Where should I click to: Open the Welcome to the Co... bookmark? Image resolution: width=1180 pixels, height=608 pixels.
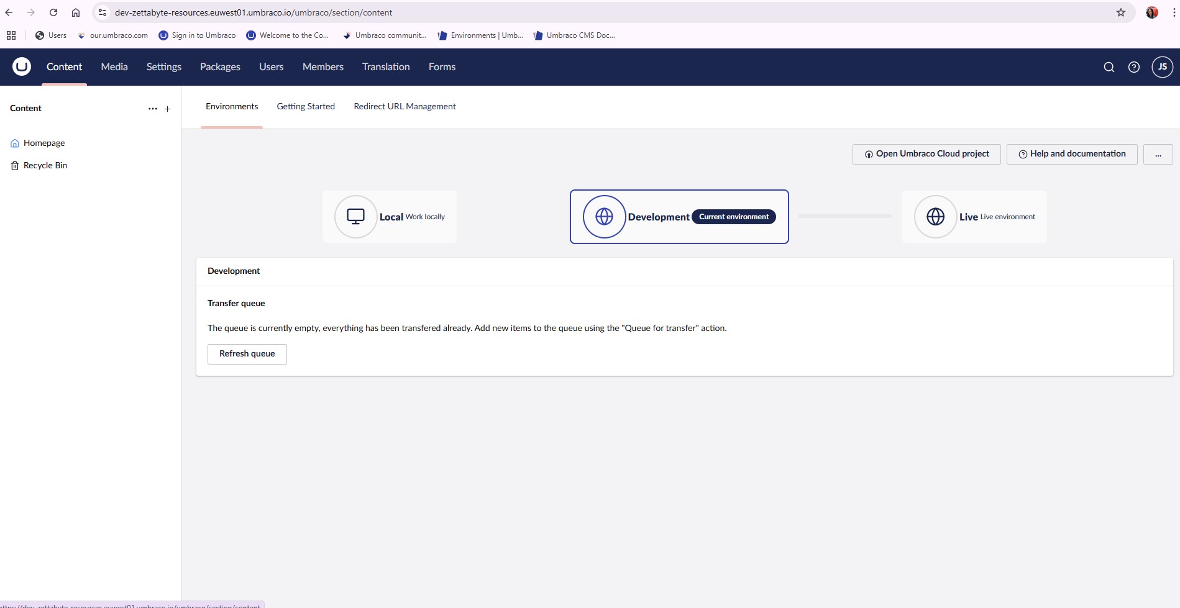point(288,35)
